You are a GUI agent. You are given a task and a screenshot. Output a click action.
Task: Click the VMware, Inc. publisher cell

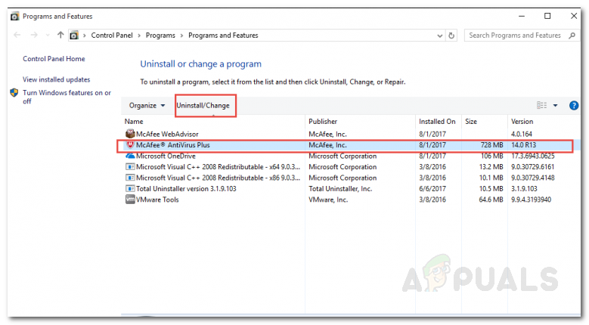pyautogui.click(x=328, y=200)
